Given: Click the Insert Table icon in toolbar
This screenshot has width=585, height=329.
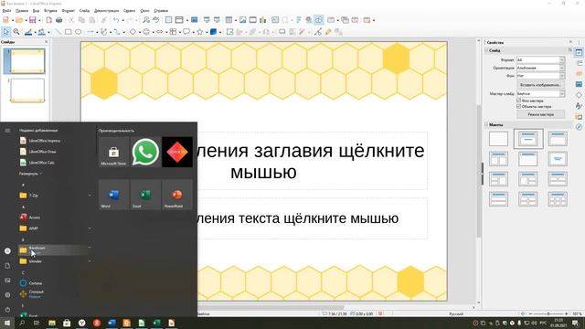Looking at the screenshot, I should click(x=229, y=20).
